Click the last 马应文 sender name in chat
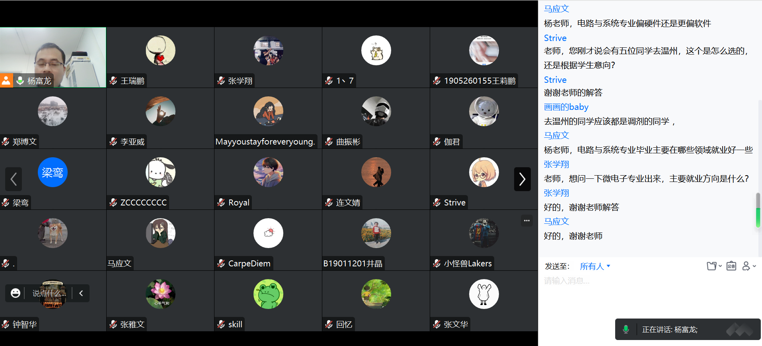The height and width of the screenshot is (346, 762). pos(556,222)
